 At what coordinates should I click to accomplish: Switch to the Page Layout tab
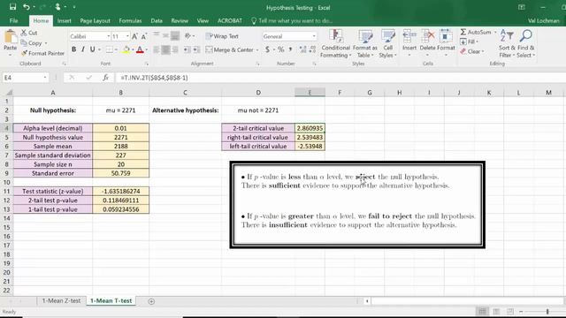(95, 21)
